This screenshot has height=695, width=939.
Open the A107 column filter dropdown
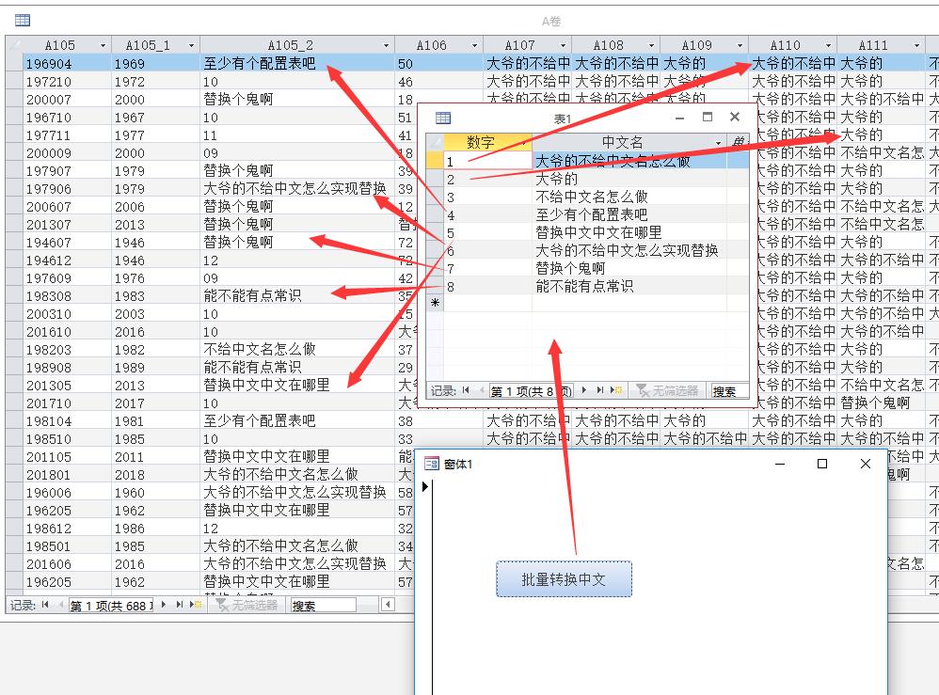click(563, 45)
